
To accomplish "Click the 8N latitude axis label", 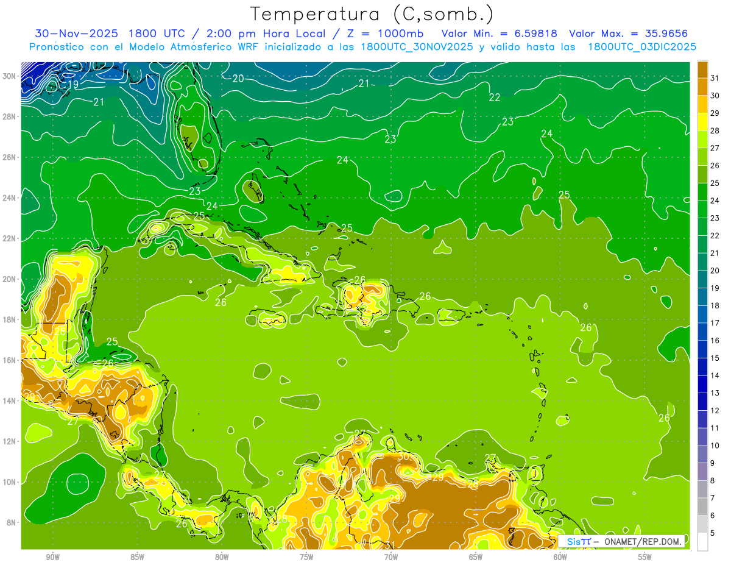I will point(12,522).
